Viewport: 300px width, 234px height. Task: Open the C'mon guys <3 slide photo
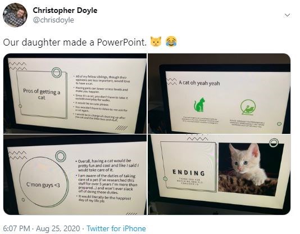[75, 174]
